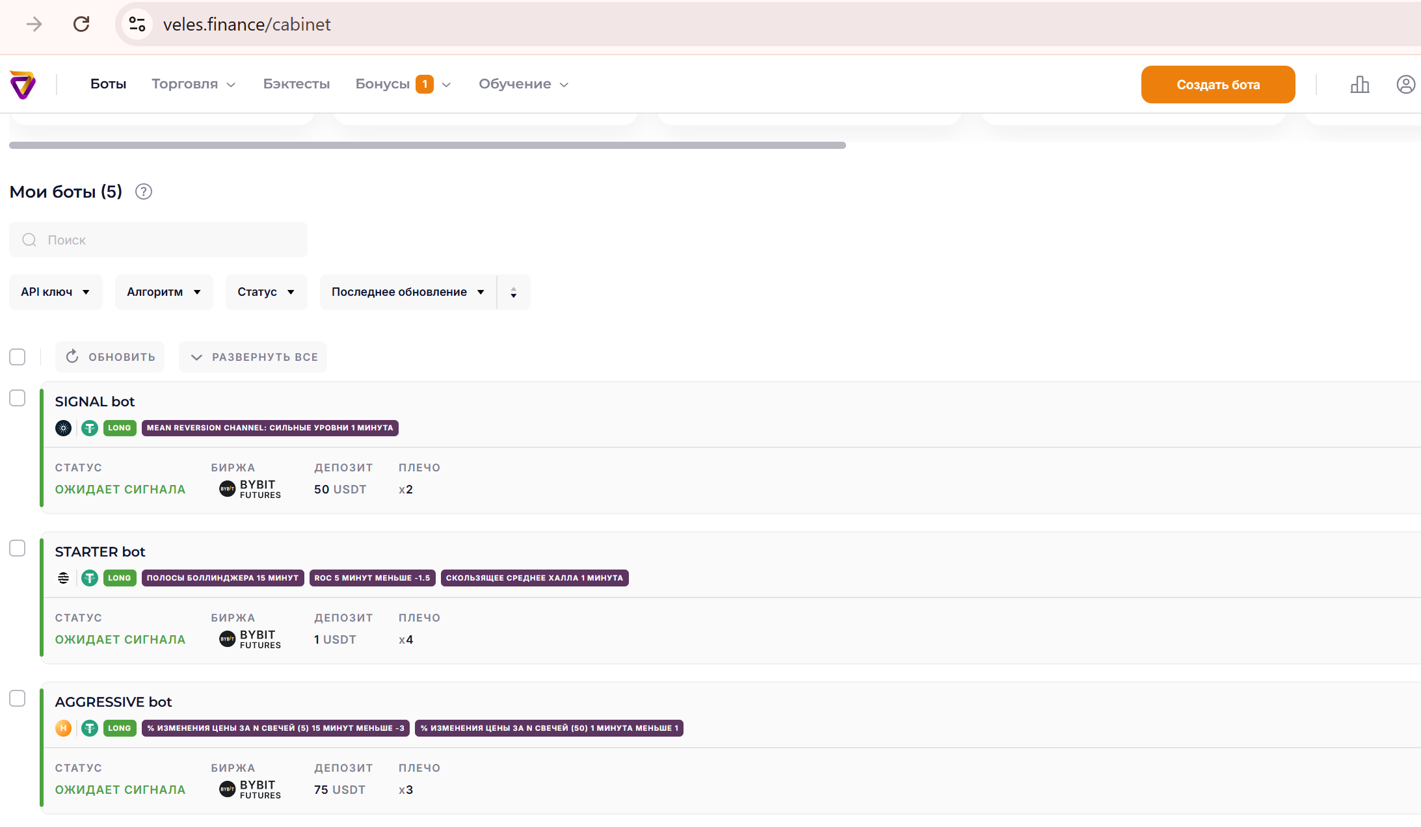Toggle the sort order arrows button
The image size is (1421, 827).
(514, 293)
